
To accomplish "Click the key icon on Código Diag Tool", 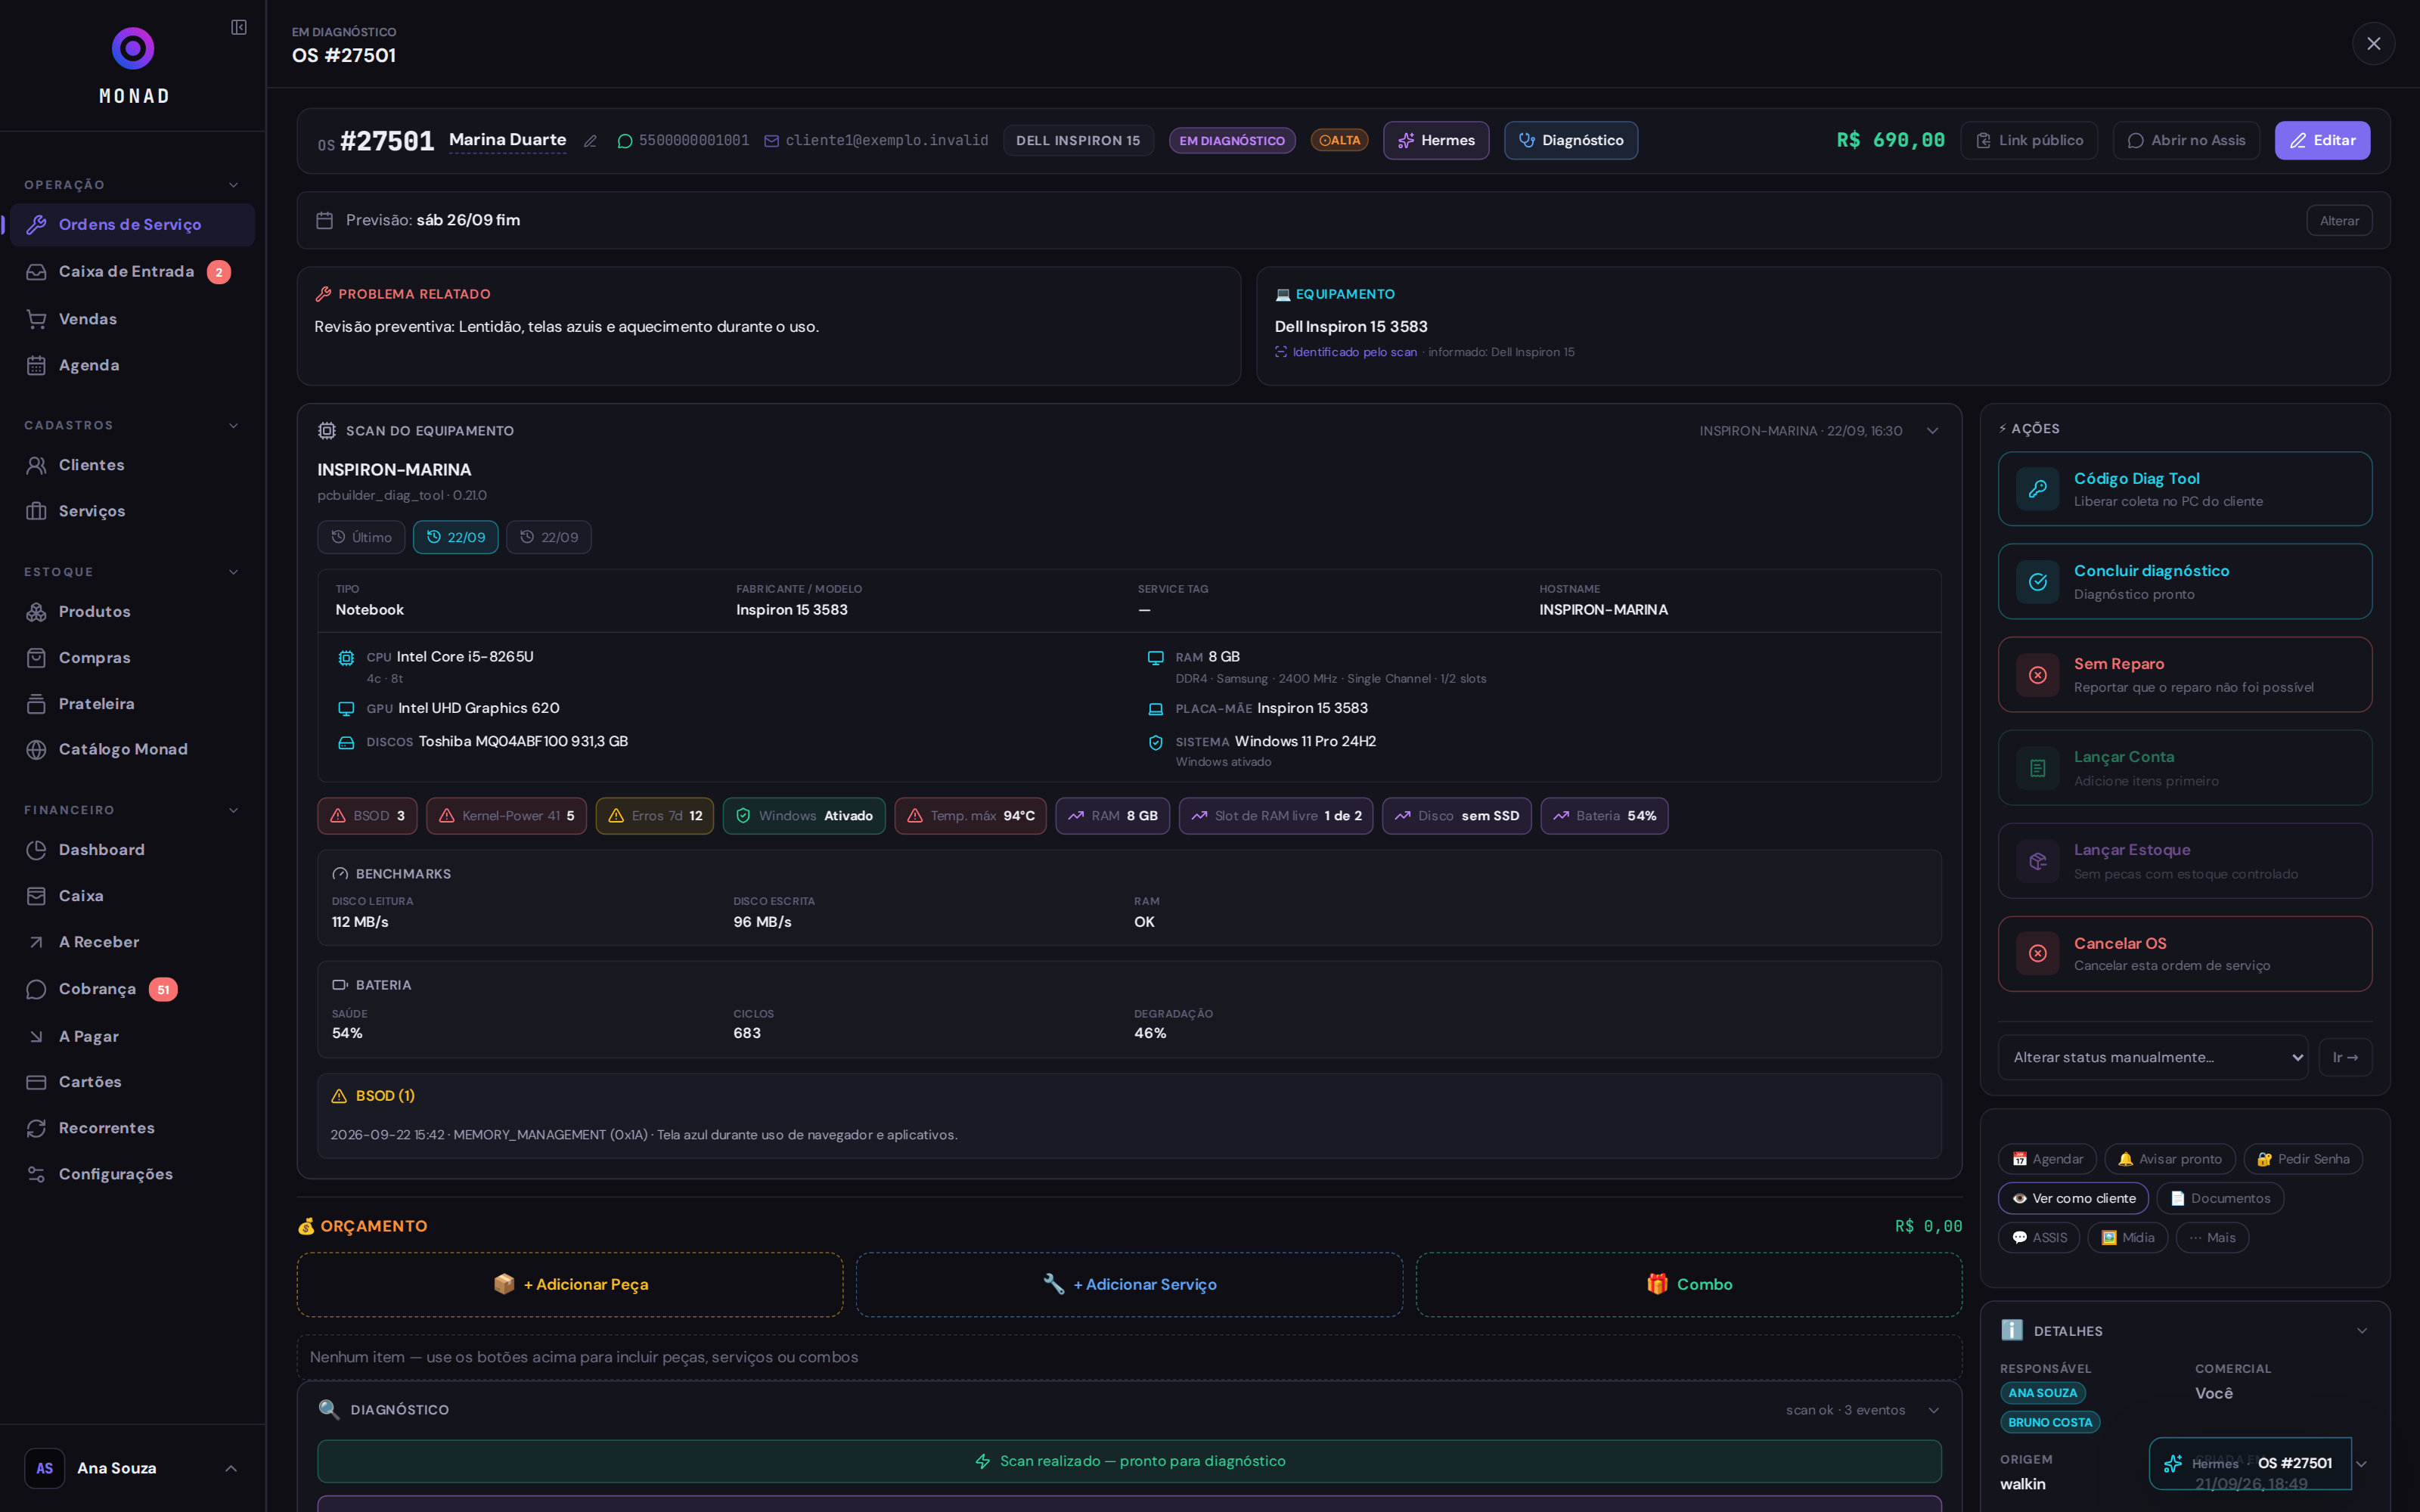I will (x=2037, y=489).
